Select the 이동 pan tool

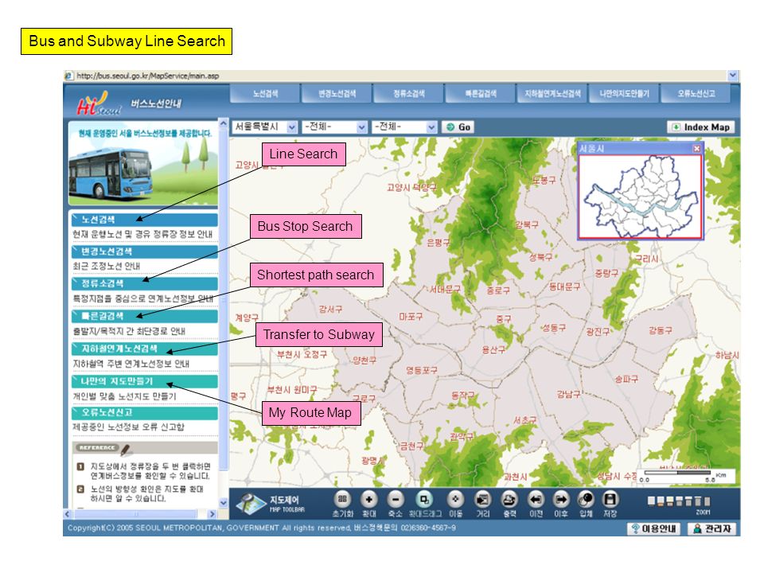point(455,500)
